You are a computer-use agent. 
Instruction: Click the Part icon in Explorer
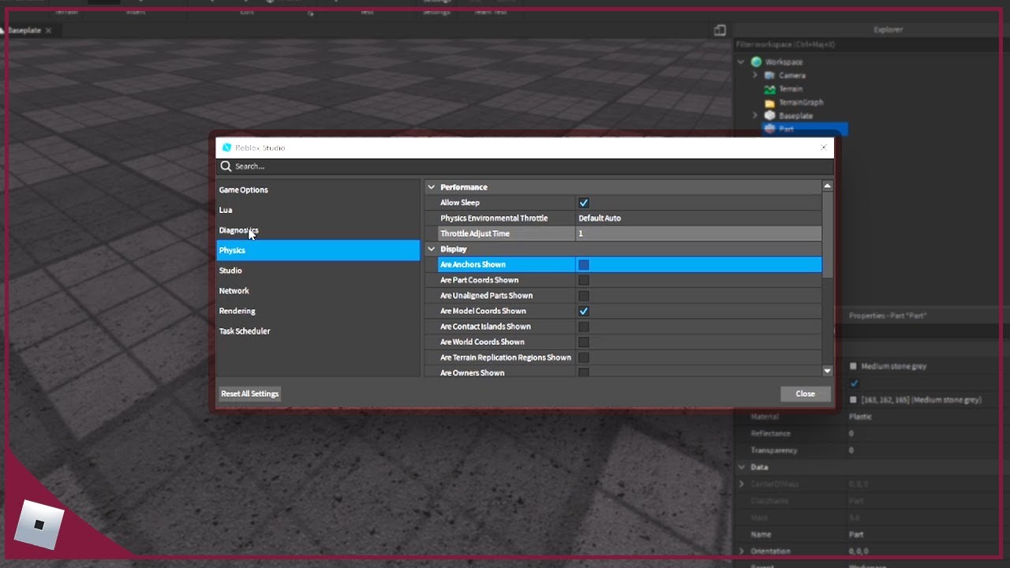click(770, 129)
